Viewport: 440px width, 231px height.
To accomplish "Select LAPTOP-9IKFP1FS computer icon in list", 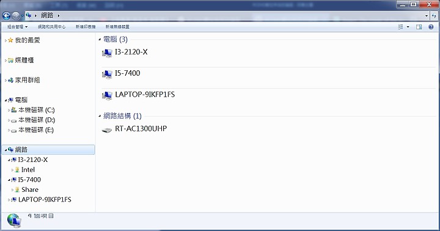I will (107, 95).
